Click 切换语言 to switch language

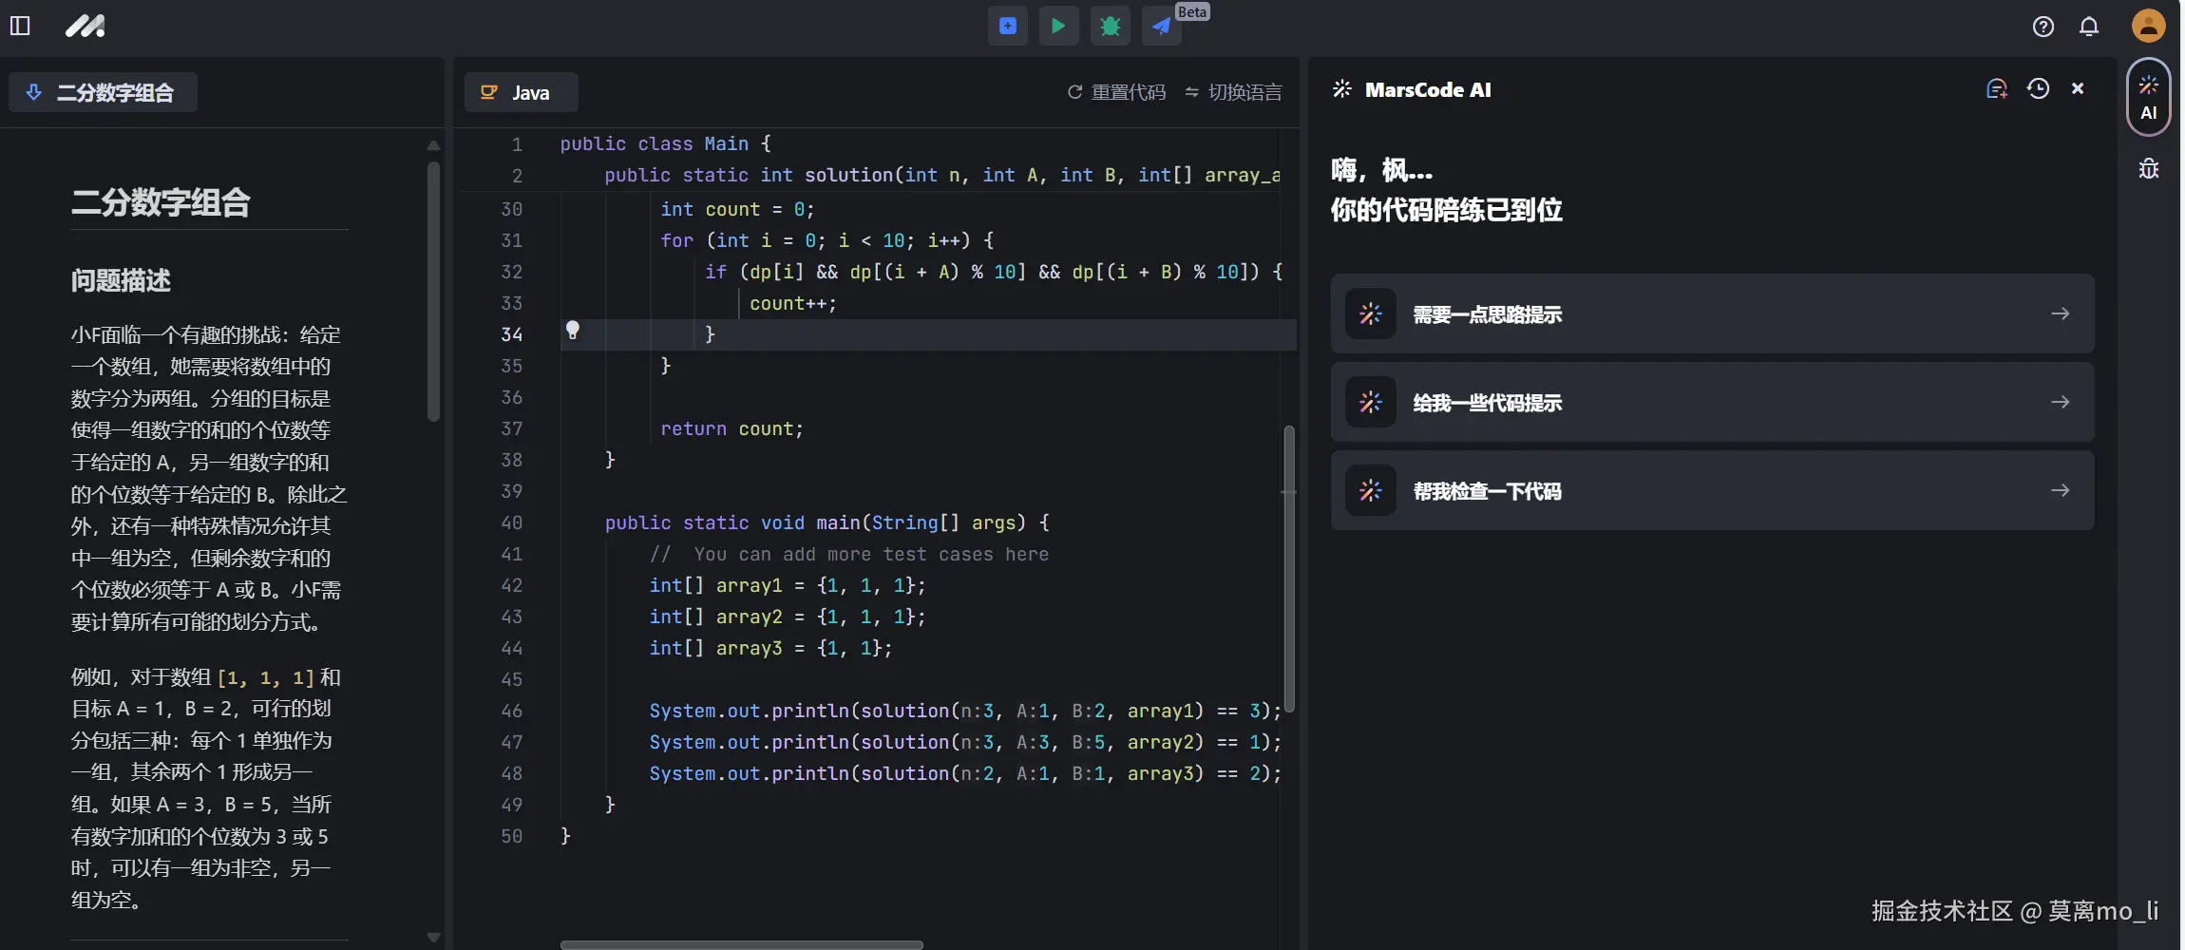pyautogui.click(x=1233, y=92)
